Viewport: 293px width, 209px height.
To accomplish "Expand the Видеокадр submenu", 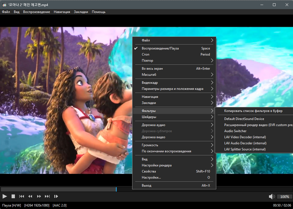I will coord(174,83).
